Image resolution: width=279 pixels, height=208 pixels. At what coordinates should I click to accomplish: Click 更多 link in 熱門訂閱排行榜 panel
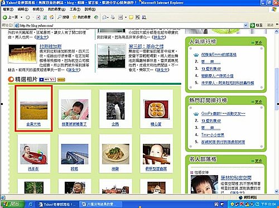(x=258, y=101)
